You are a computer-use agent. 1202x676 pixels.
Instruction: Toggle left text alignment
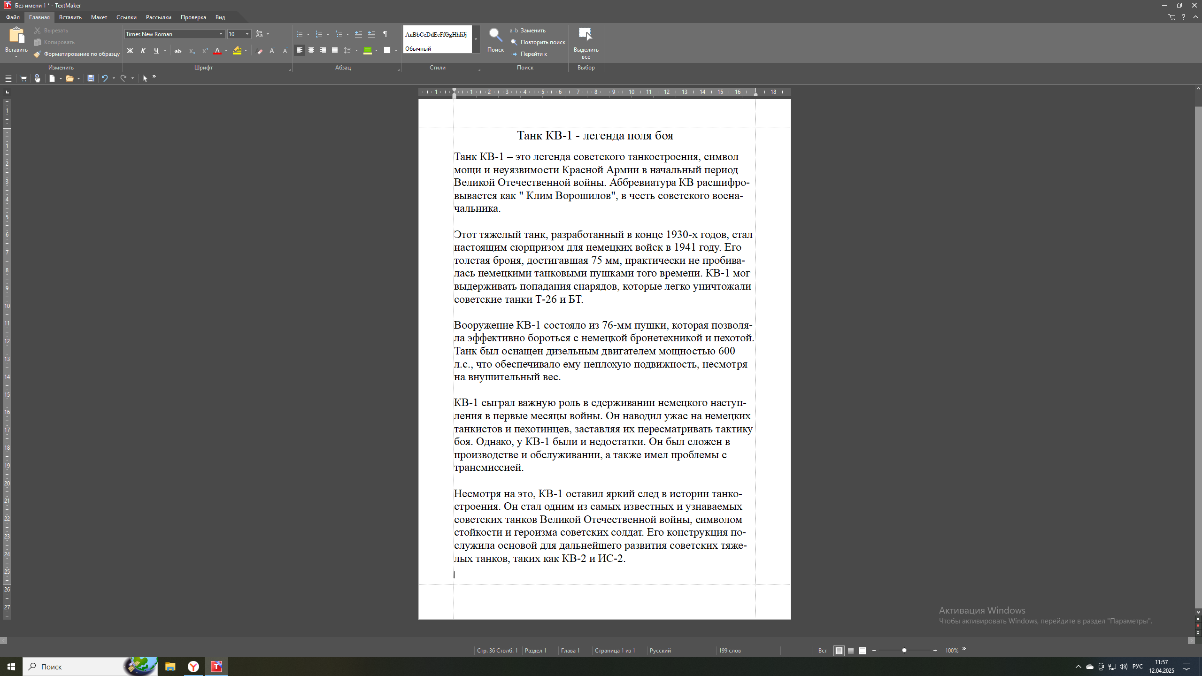[x=299, y=50]
